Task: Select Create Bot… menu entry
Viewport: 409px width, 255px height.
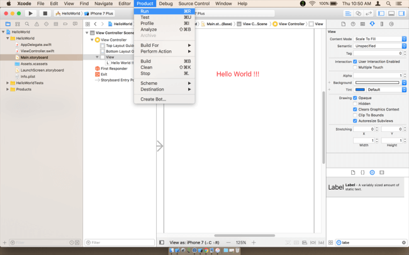Action: pyautogui.click(x=164, y=99)
